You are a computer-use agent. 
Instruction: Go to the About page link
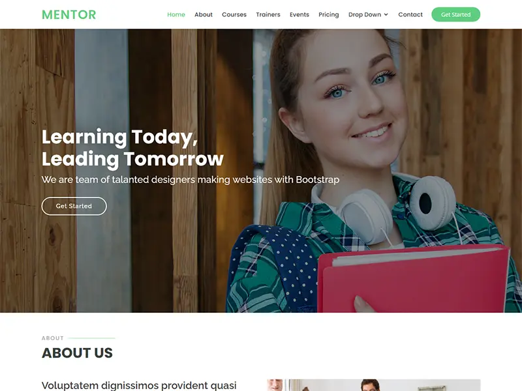(x=204, y=14)
